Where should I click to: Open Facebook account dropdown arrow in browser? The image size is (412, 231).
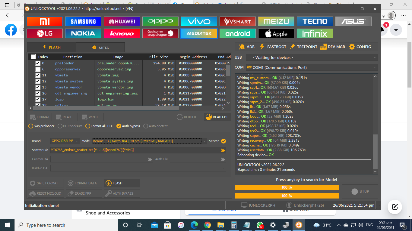click(x=396, y=30)
